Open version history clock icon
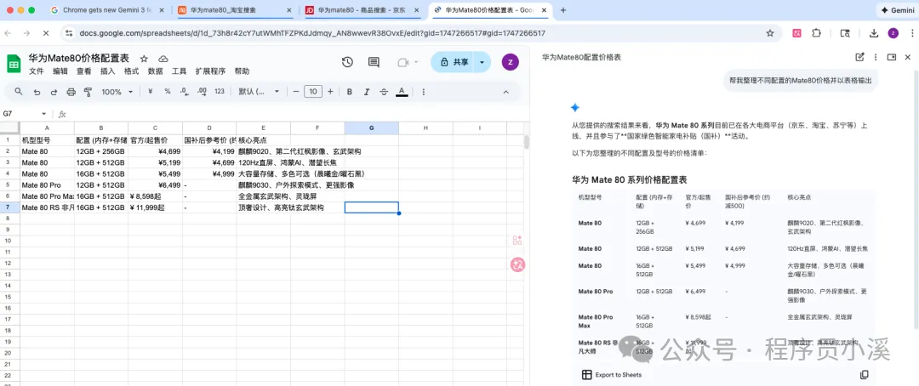 (347, 62)
